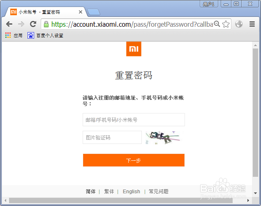Click the orange 下一步 button
The height and width of the screenshot is (206, 261).
[134, 160]
